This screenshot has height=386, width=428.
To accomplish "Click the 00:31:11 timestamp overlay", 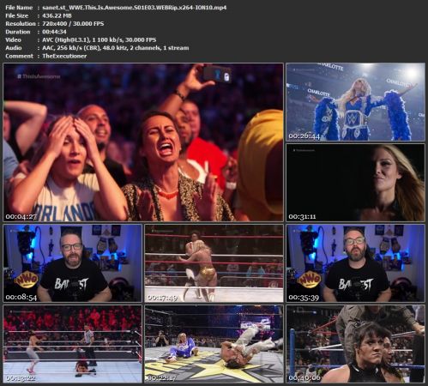I will click(302, 217).
